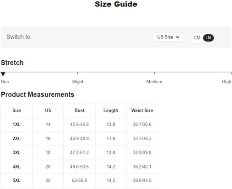Image resolution: width=232 pixels, height=189 pixels.
Task: Select the 3XL size cell
Action: point(17,152)
